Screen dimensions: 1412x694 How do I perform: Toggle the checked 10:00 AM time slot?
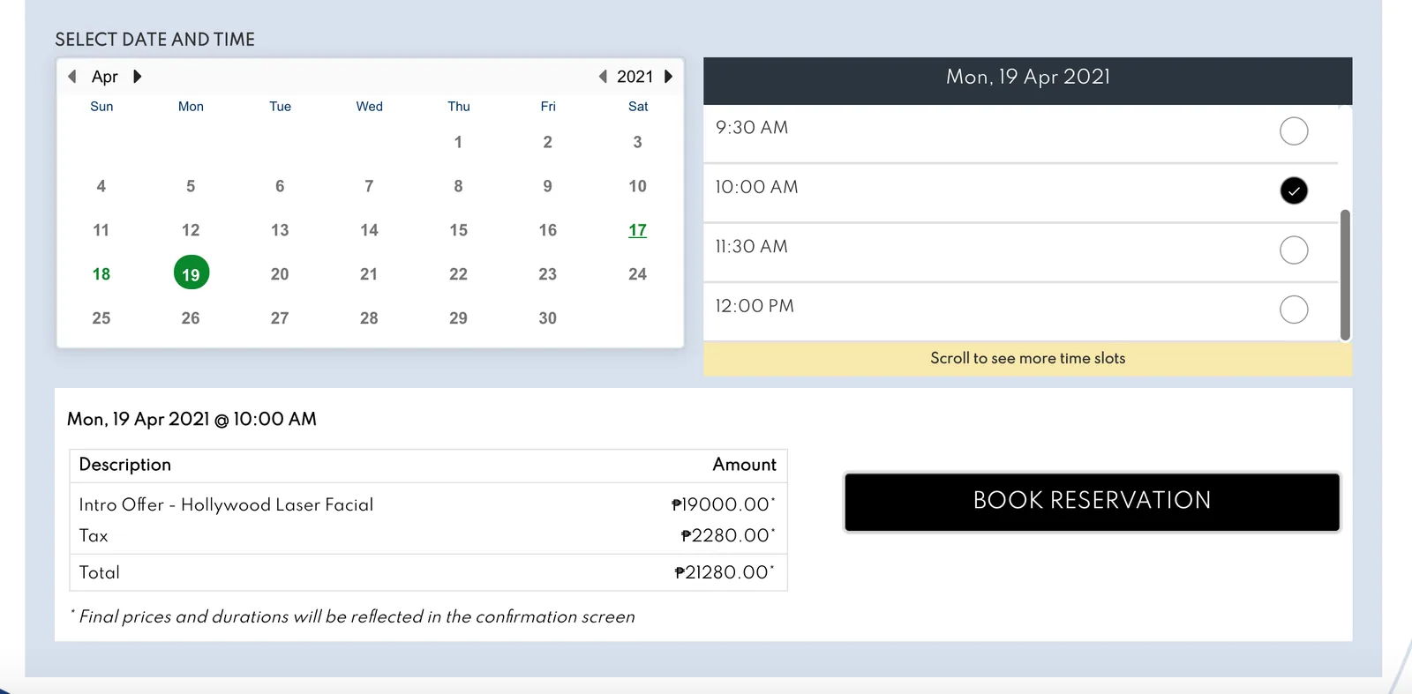(1294, 190)
